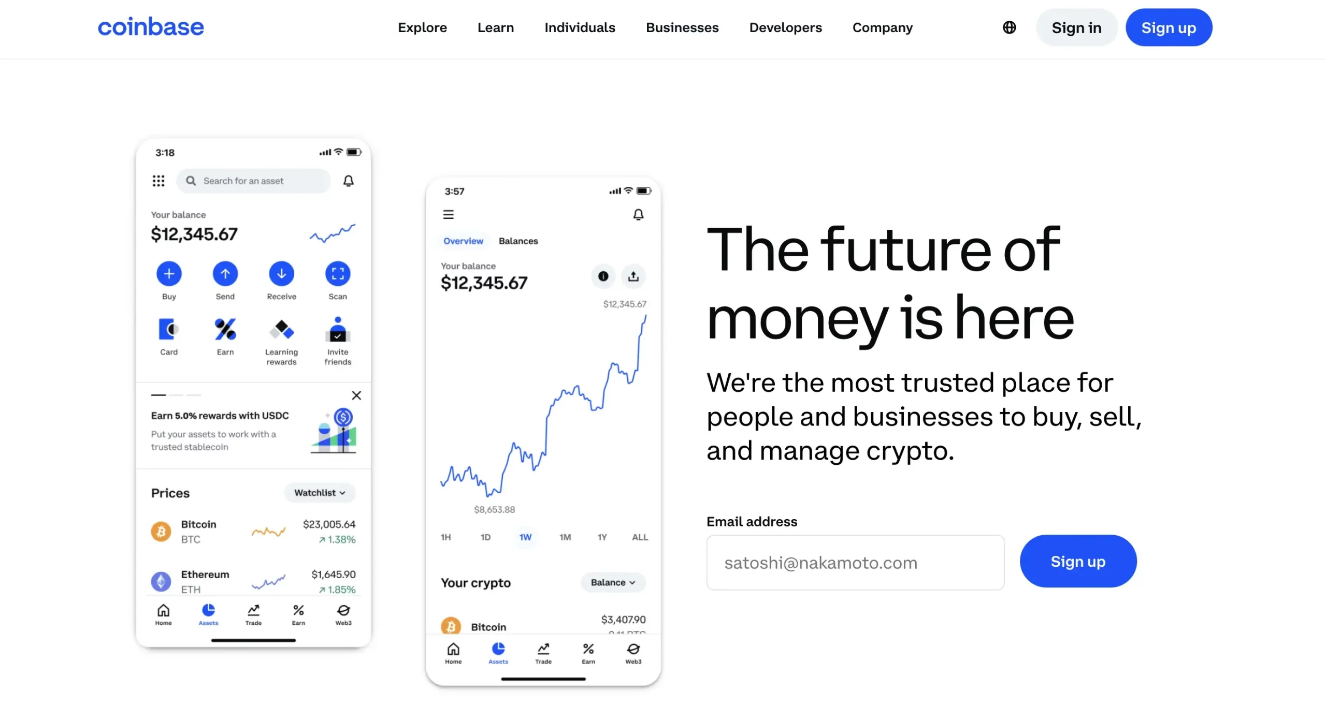Click the Scan icon in the app
This screenshot has width=1326, height=706.
coord(338,274)
